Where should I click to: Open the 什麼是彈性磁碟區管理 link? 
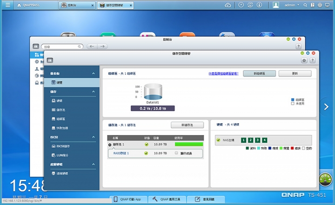pyautogui.click(x=223, y=73)
